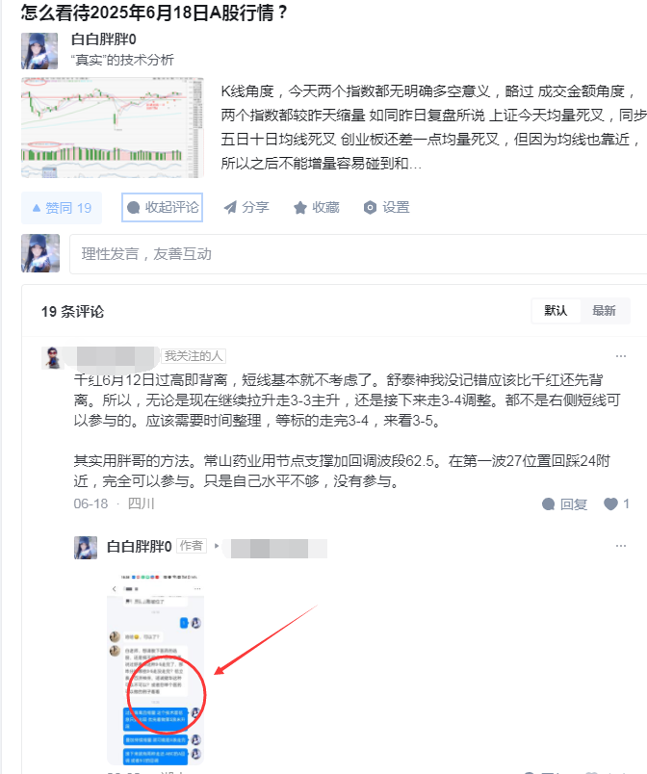
Task: Click commenter avatar on first comment
Action: pyautogui.click(x=52, y=357)
